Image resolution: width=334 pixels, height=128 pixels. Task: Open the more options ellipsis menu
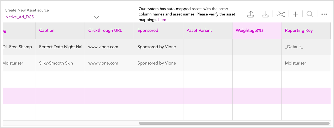coord(324,14)
